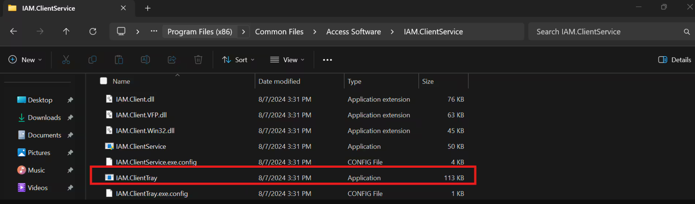Go up one folder level
The height and width of the screenshot is (204, 695).
click(66, 32)
